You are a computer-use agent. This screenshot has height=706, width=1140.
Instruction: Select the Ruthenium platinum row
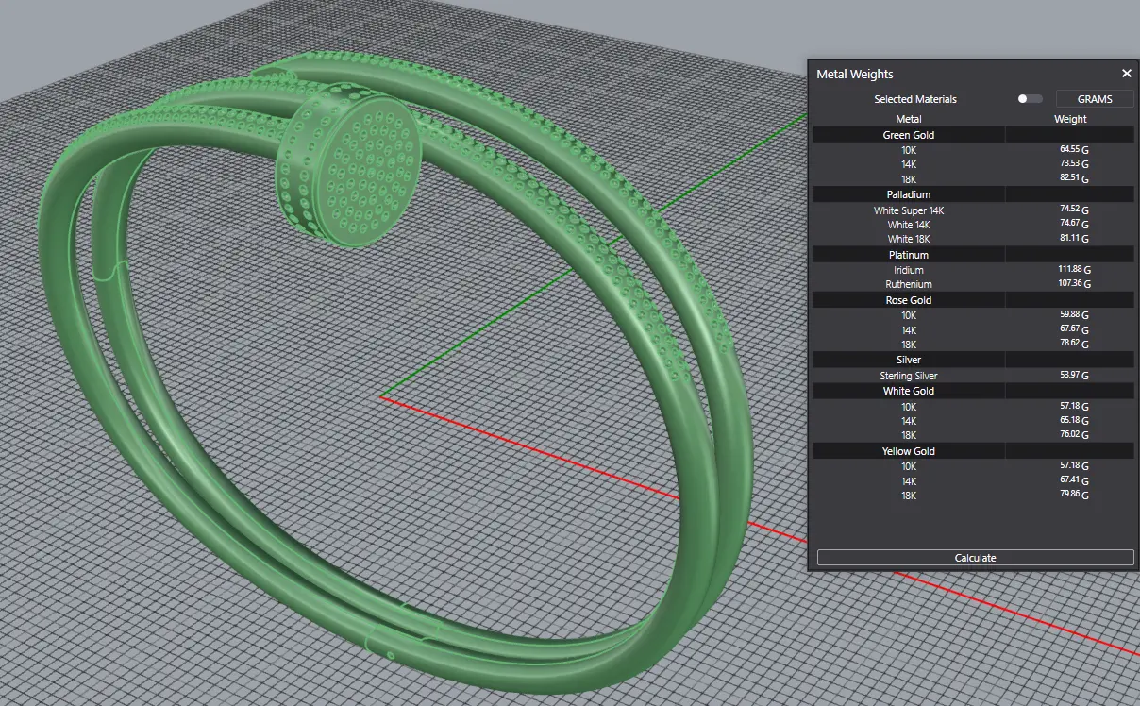(973, 284)
